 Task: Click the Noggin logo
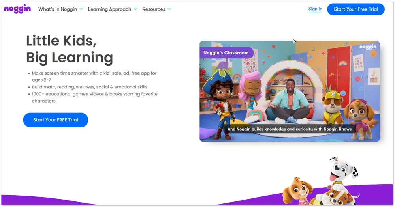coord(17,9)
